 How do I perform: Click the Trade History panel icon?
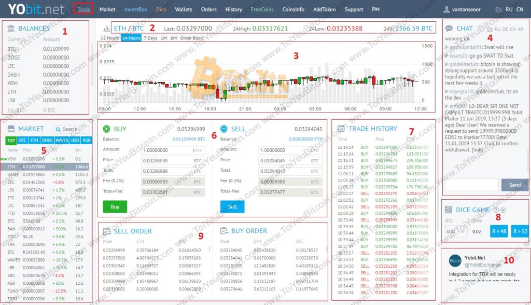click(x=341, y=129)
